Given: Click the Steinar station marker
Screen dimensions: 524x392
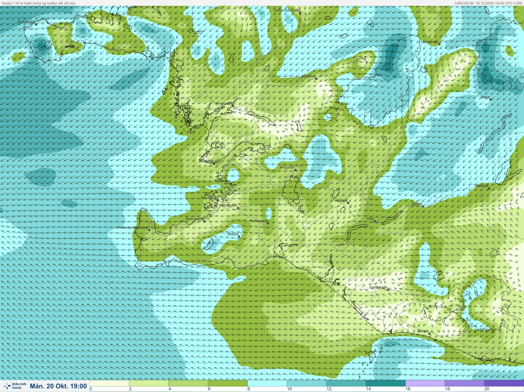Looking at the screenshot, I should 429,333.
